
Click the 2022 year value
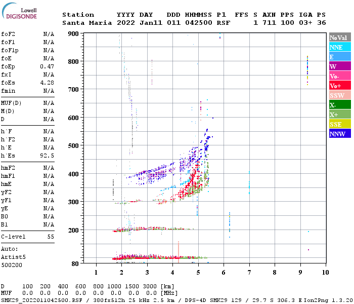[126, 23]
